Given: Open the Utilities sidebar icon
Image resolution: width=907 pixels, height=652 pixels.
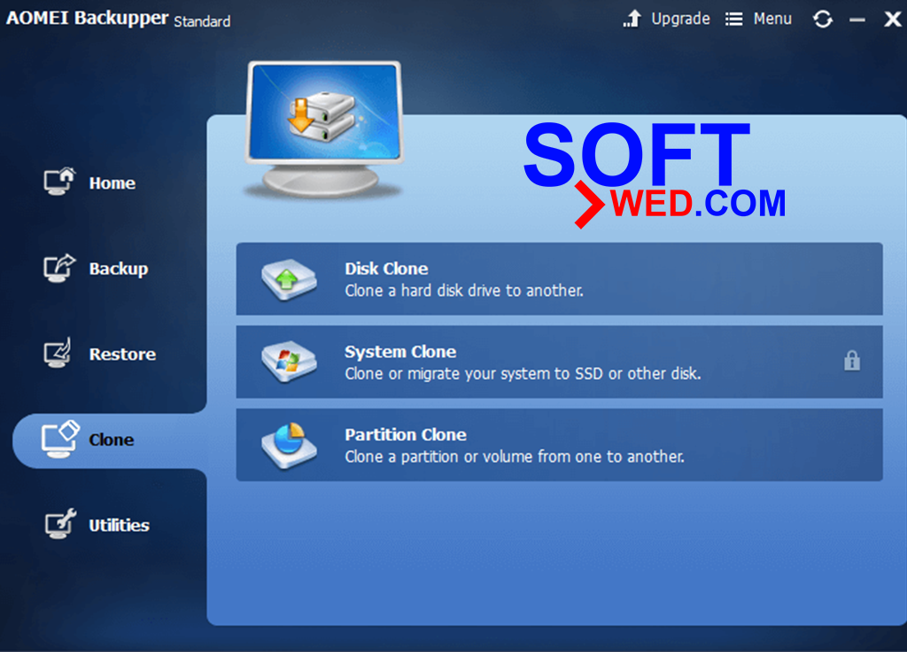Looking at the screenshot, I should (x=58, y=524).
